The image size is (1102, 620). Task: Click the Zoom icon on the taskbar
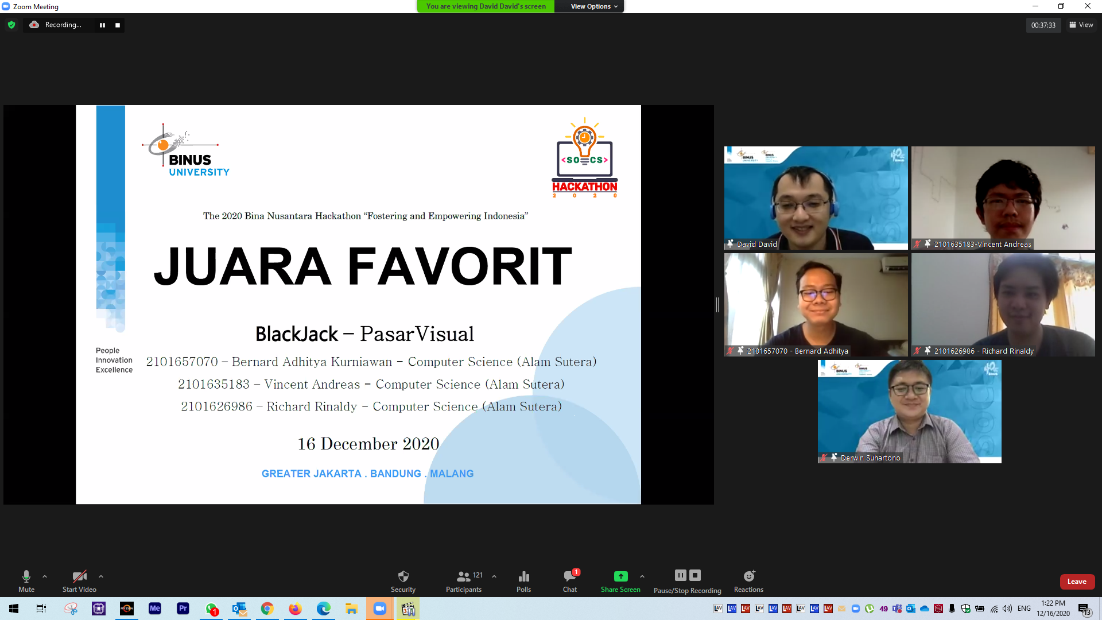tap(380, 609)
